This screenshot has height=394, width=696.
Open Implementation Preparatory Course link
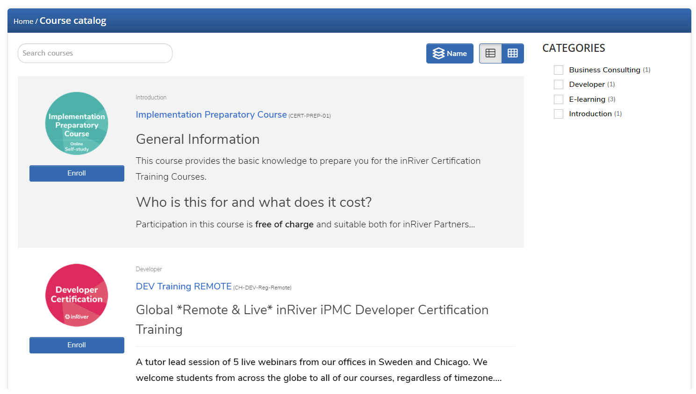click(x=211, y=114)
